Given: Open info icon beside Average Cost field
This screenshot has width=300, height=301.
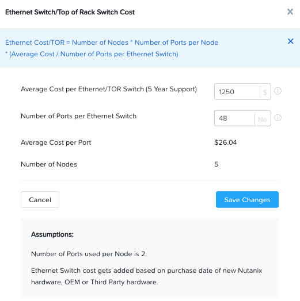Looking at the screenshot, I should 278,91.
